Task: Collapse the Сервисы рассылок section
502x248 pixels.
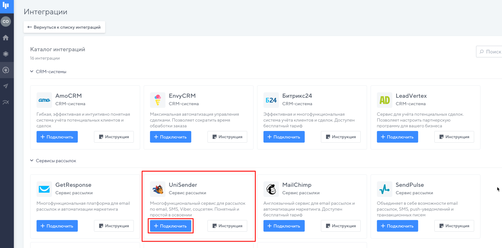Action: [53, 161]
